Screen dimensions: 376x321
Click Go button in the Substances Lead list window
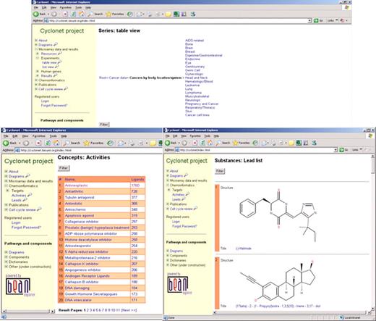pyautogui.click(x=343, y=150)
